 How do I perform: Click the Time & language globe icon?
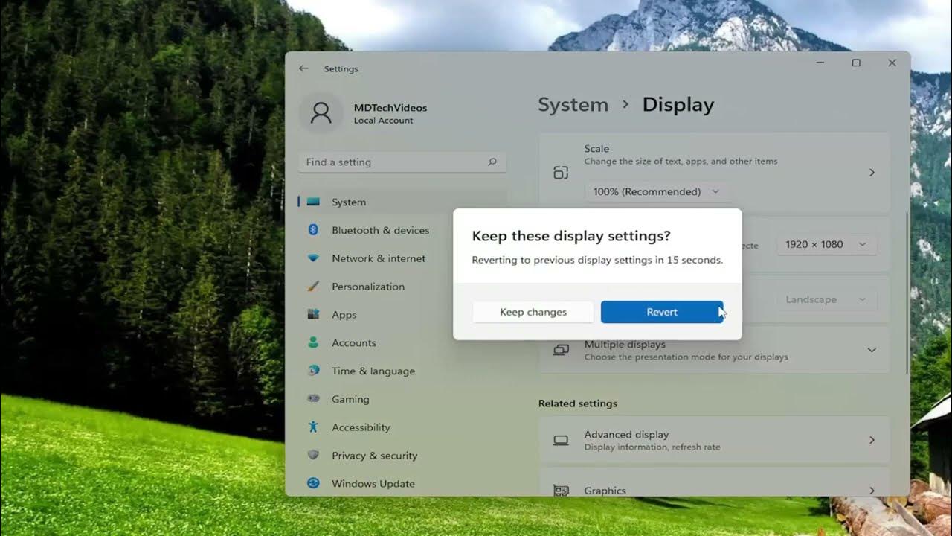[x=314, y=371]
